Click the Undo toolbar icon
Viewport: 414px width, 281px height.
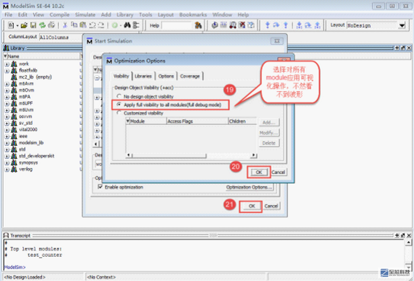coord(92,25)
